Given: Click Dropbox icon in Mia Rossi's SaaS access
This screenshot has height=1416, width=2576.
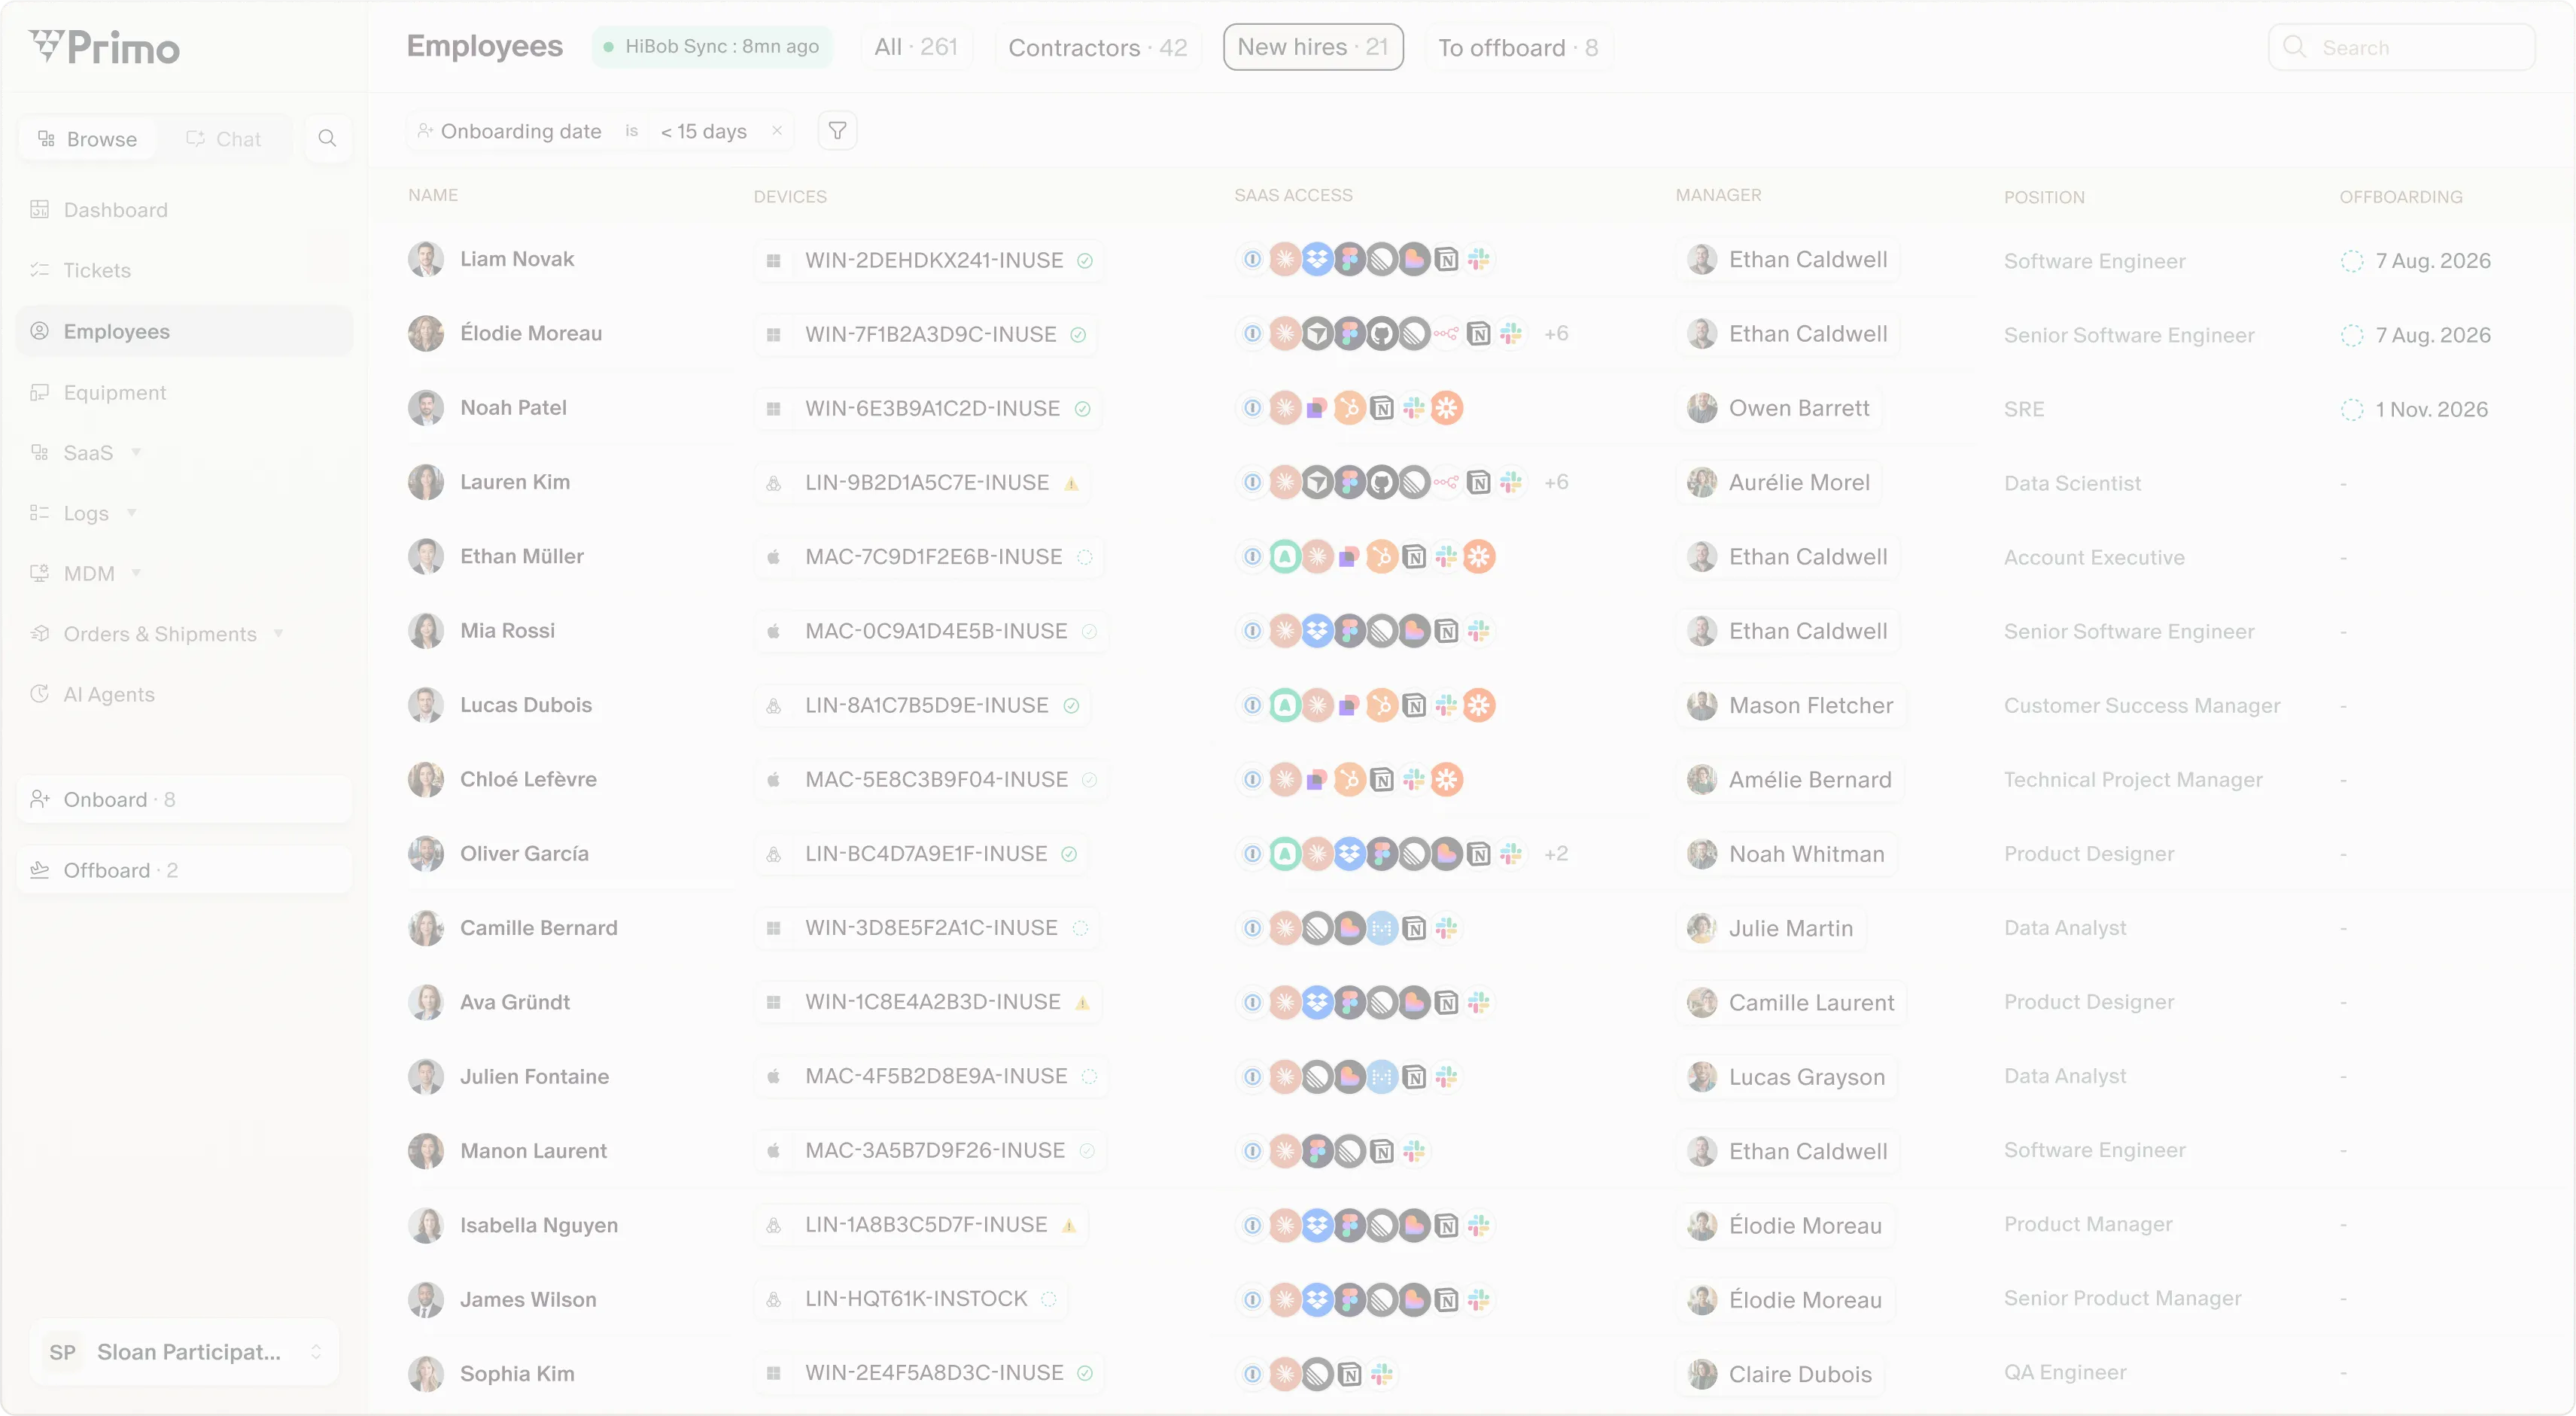Looking at the screenshot, I should point(1318,630).
